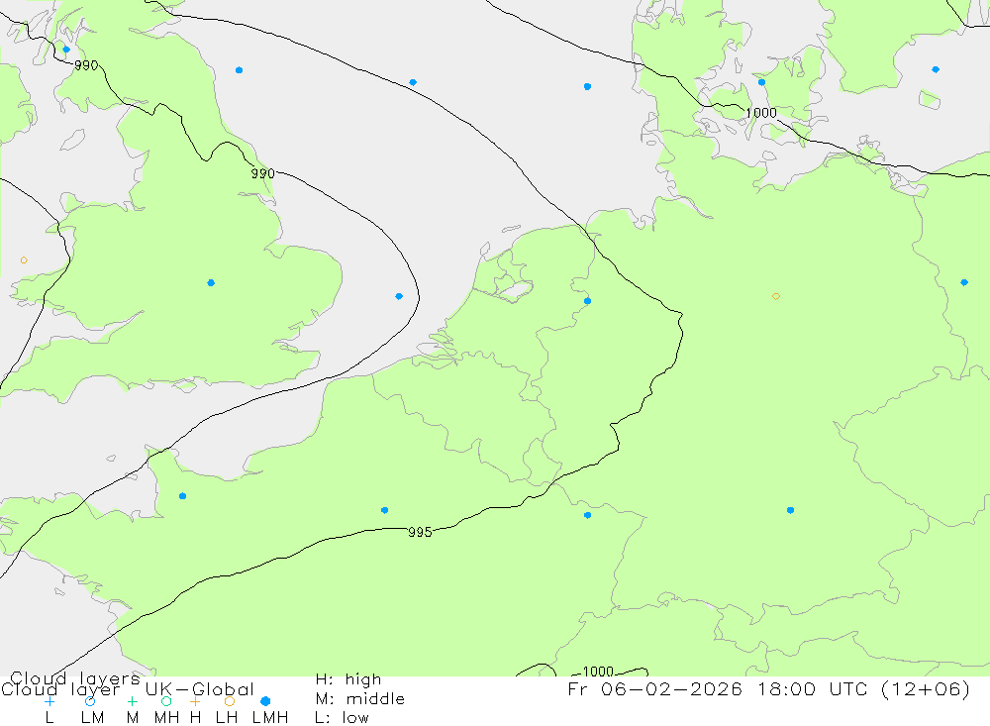This screenshot has height=726, width=990.
Task: Click the green circle MH legend symbol
Action: point(166,701)
